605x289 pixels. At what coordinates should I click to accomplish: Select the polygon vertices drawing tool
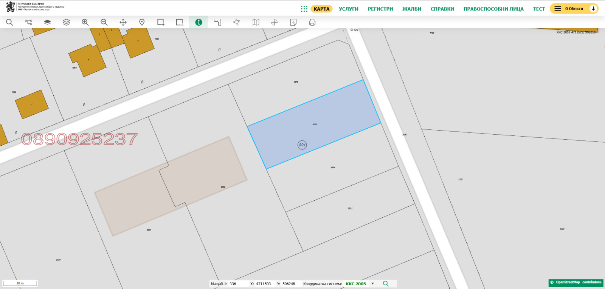(236, 22)
